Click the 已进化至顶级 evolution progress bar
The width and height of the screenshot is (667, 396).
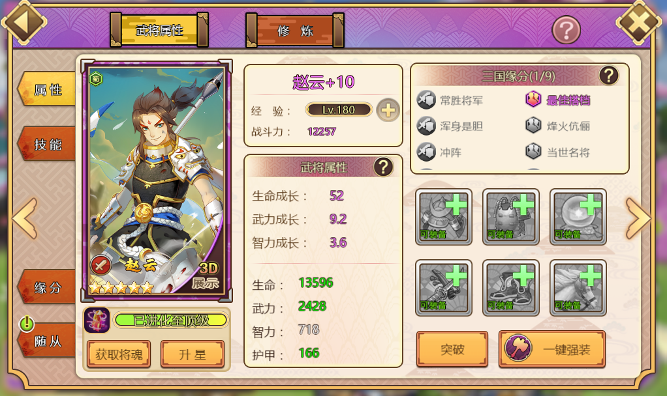[171, 320]
